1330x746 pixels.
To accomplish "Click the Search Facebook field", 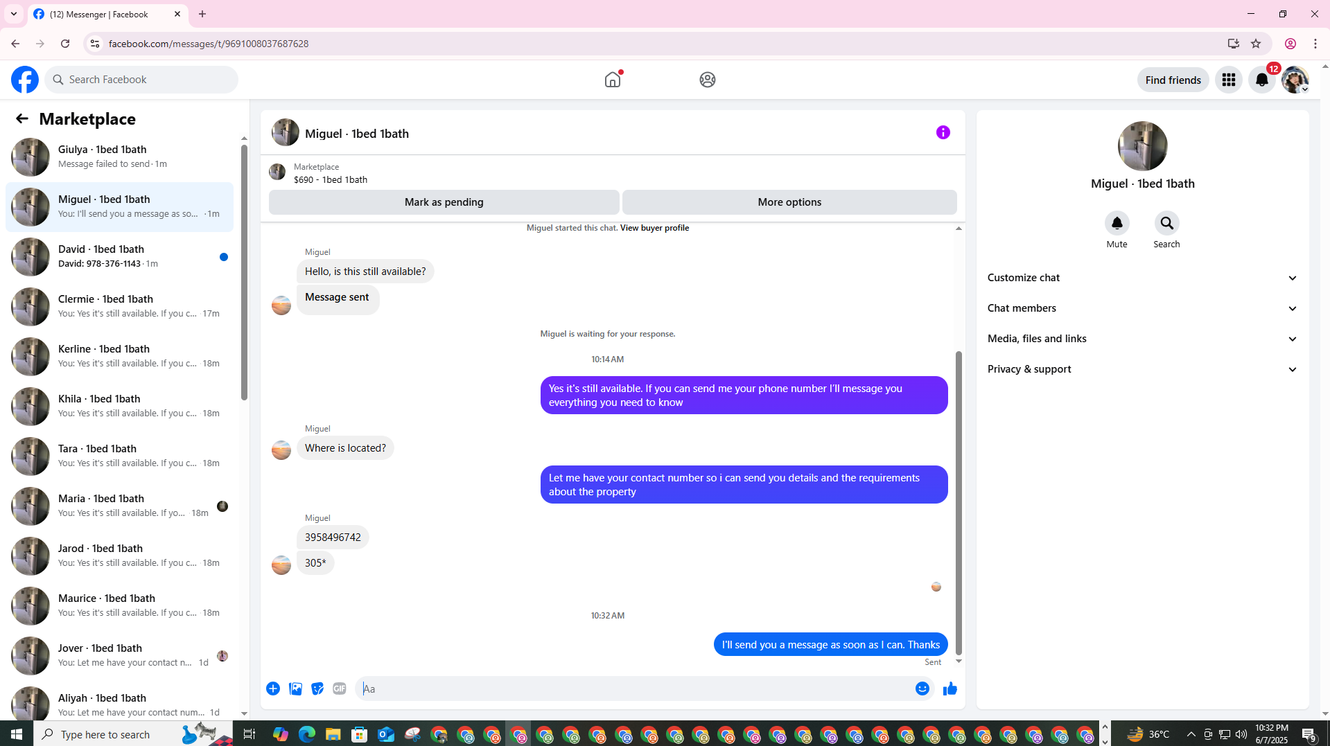I will [x=141, y=80].
